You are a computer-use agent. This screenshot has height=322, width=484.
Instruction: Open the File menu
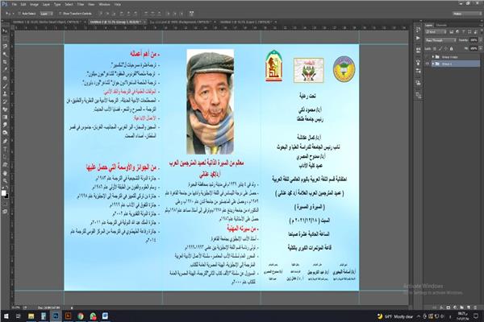(15, 4)
